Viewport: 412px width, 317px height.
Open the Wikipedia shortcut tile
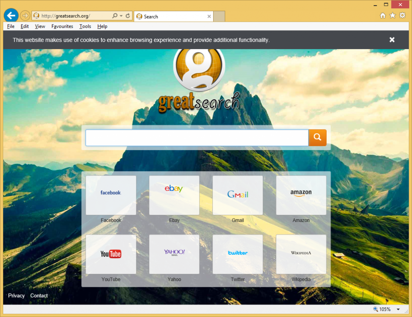point(301,254)
